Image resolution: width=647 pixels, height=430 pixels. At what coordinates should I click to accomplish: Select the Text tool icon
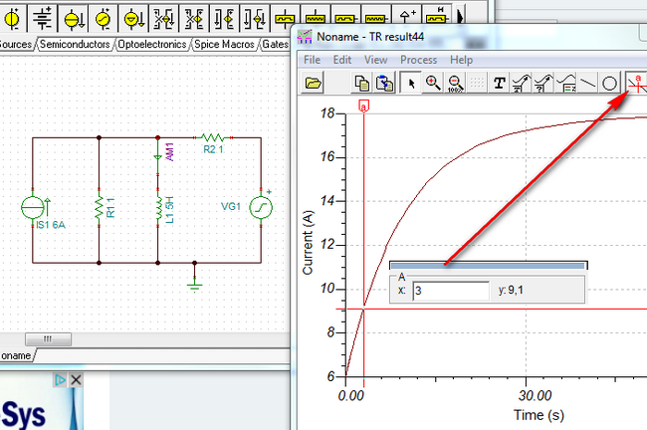tap(499, 85)
